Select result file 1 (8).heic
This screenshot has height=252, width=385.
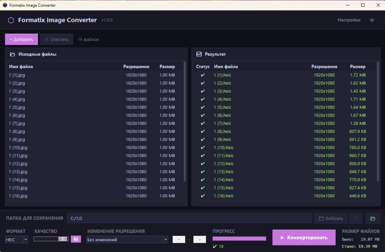pos(285,132)
